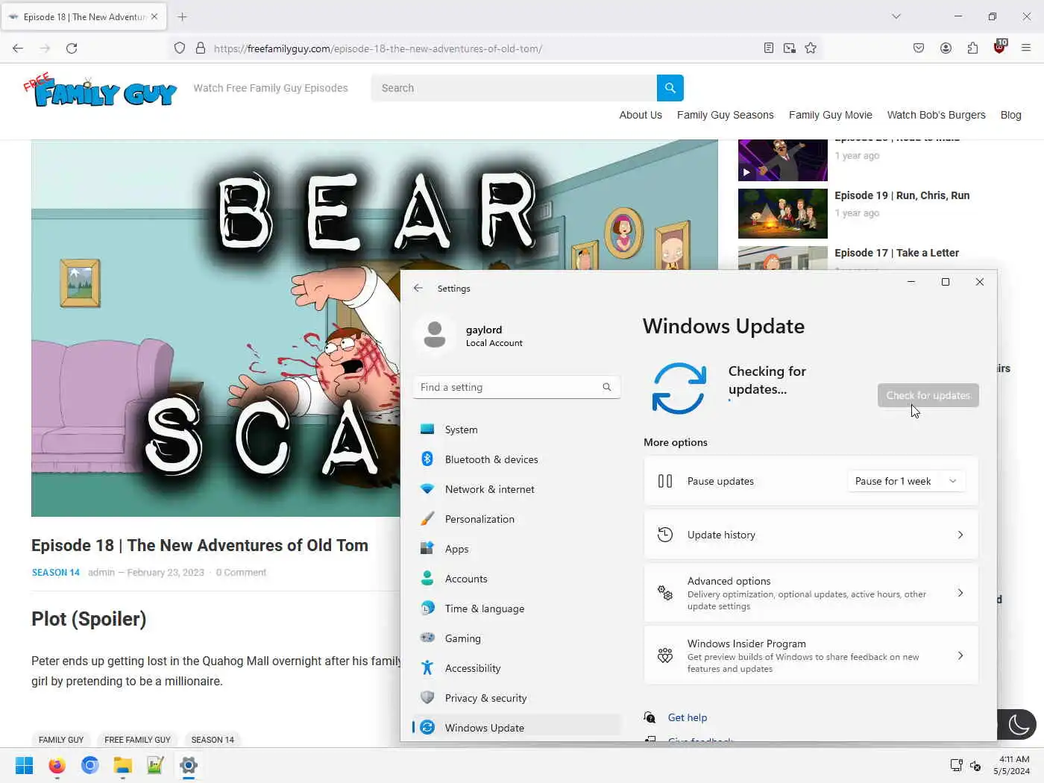Click Settings gear icon in taskbar
The width and height of the screenshot is (1044, 783).
[x=189, y=765]
